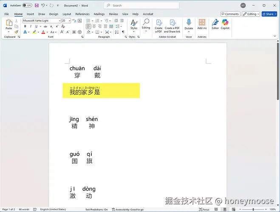Viewport: 280px width, 212px height.
Task: Click the Share button
Action: (x=269, y=14)
